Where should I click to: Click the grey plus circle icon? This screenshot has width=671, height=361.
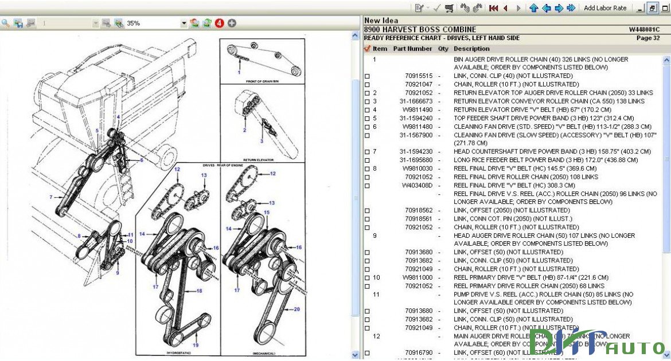(x=232, y=23)
